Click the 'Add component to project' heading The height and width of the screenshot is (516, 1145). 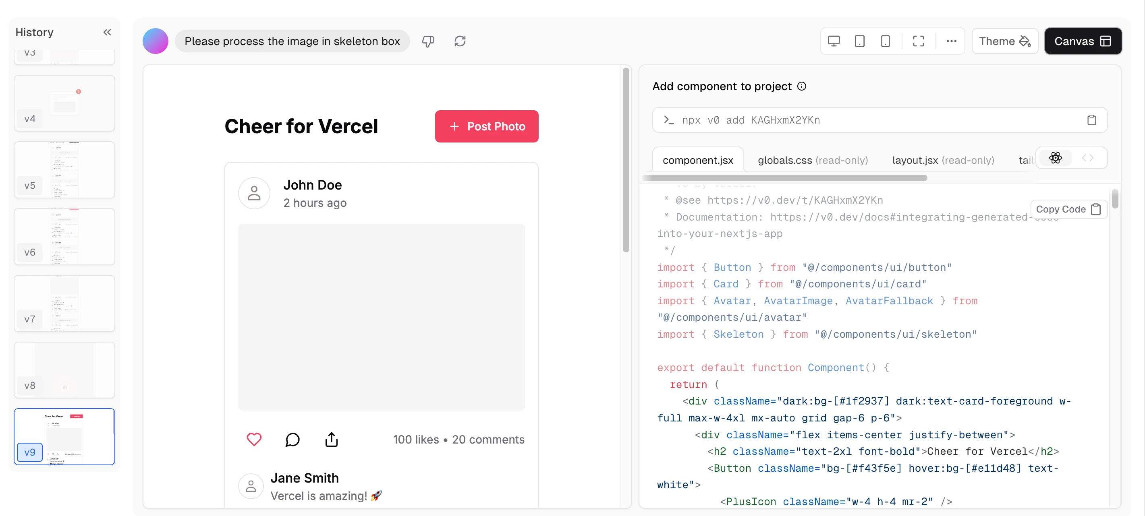722,86
